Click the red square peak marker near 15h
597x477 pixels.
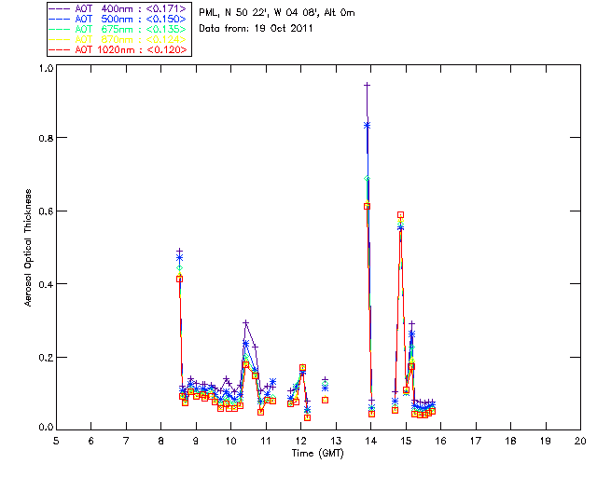pos(400,215)
